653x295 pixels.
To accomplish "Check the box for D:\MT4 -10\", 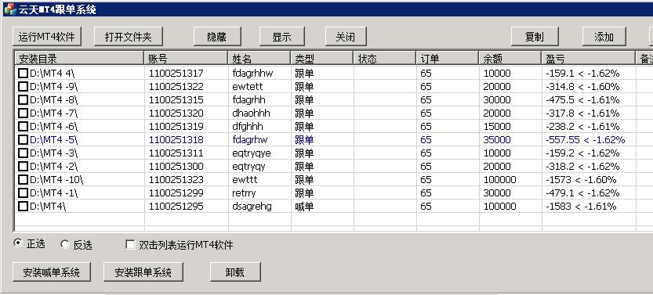I will 24,180.
